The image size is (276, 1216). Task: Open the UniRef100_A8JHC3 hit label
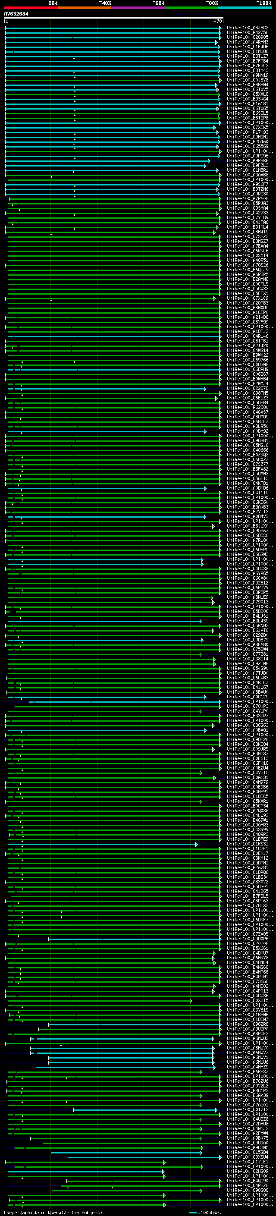(x=247, y=28)
